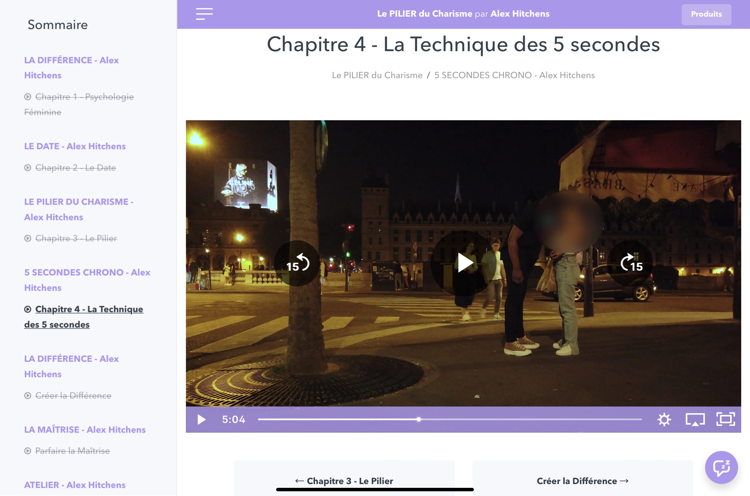Open Chapitre 1 - Psychologie Féminine lesson
Image resolution: width=750 pixels, height=496 pixels.
[84, 97]
